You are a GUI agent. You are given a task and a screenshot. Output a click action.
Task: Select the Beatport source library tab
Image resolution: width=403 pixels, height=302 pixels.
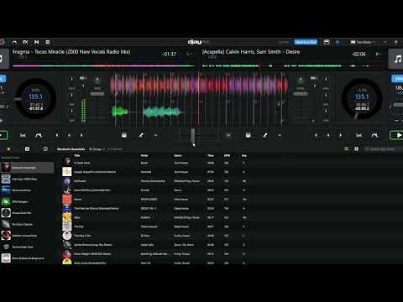point(27,149)
